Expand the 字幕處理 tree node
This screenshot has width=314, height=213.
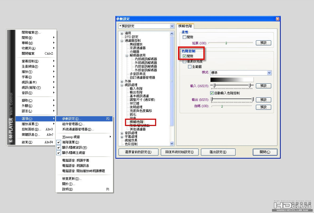click(x=122, y=137)
